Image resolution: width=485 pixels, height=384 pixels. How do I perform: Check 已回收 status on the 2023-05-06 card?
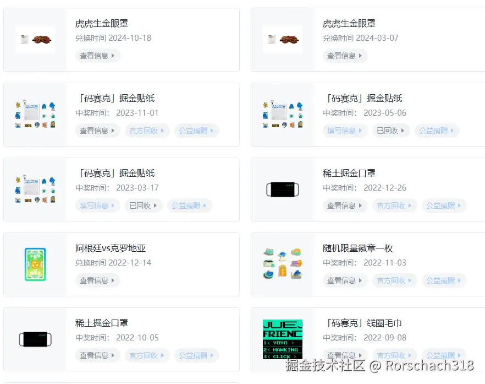tap(390, 131)
